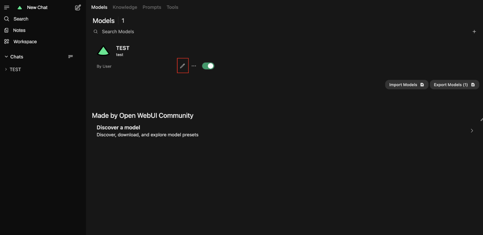Disable the TEST model toggle switch
The width and height of the screenshot is (483, 235).
point(208,66)
